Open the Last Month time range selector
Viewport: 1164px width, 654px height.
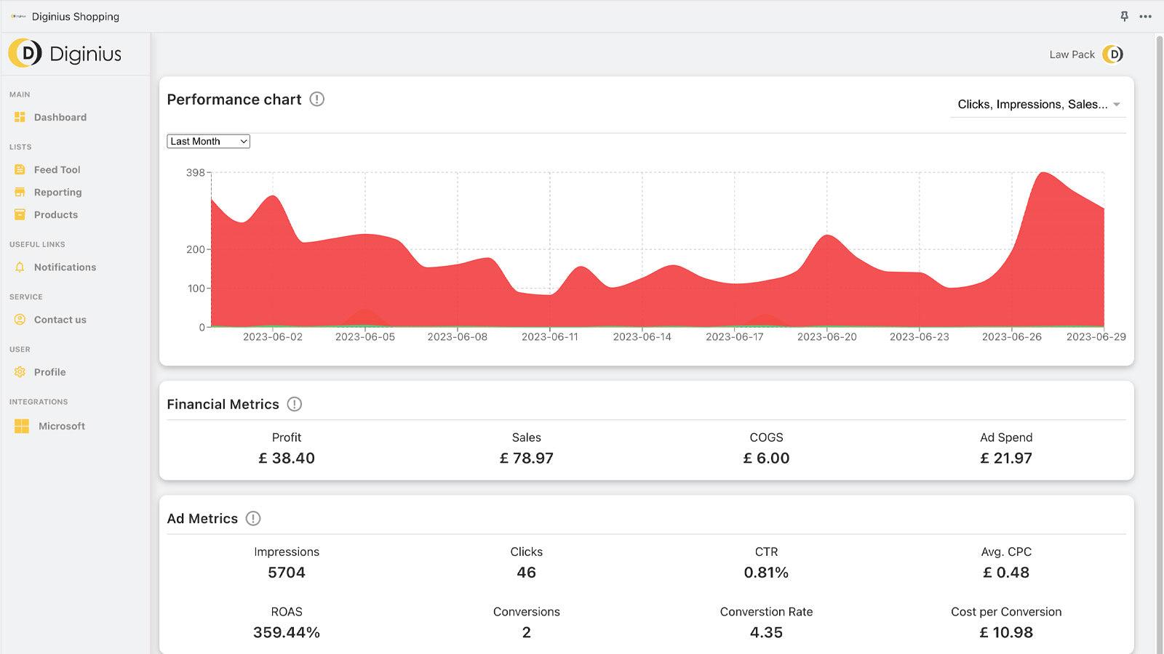(208, 141)
